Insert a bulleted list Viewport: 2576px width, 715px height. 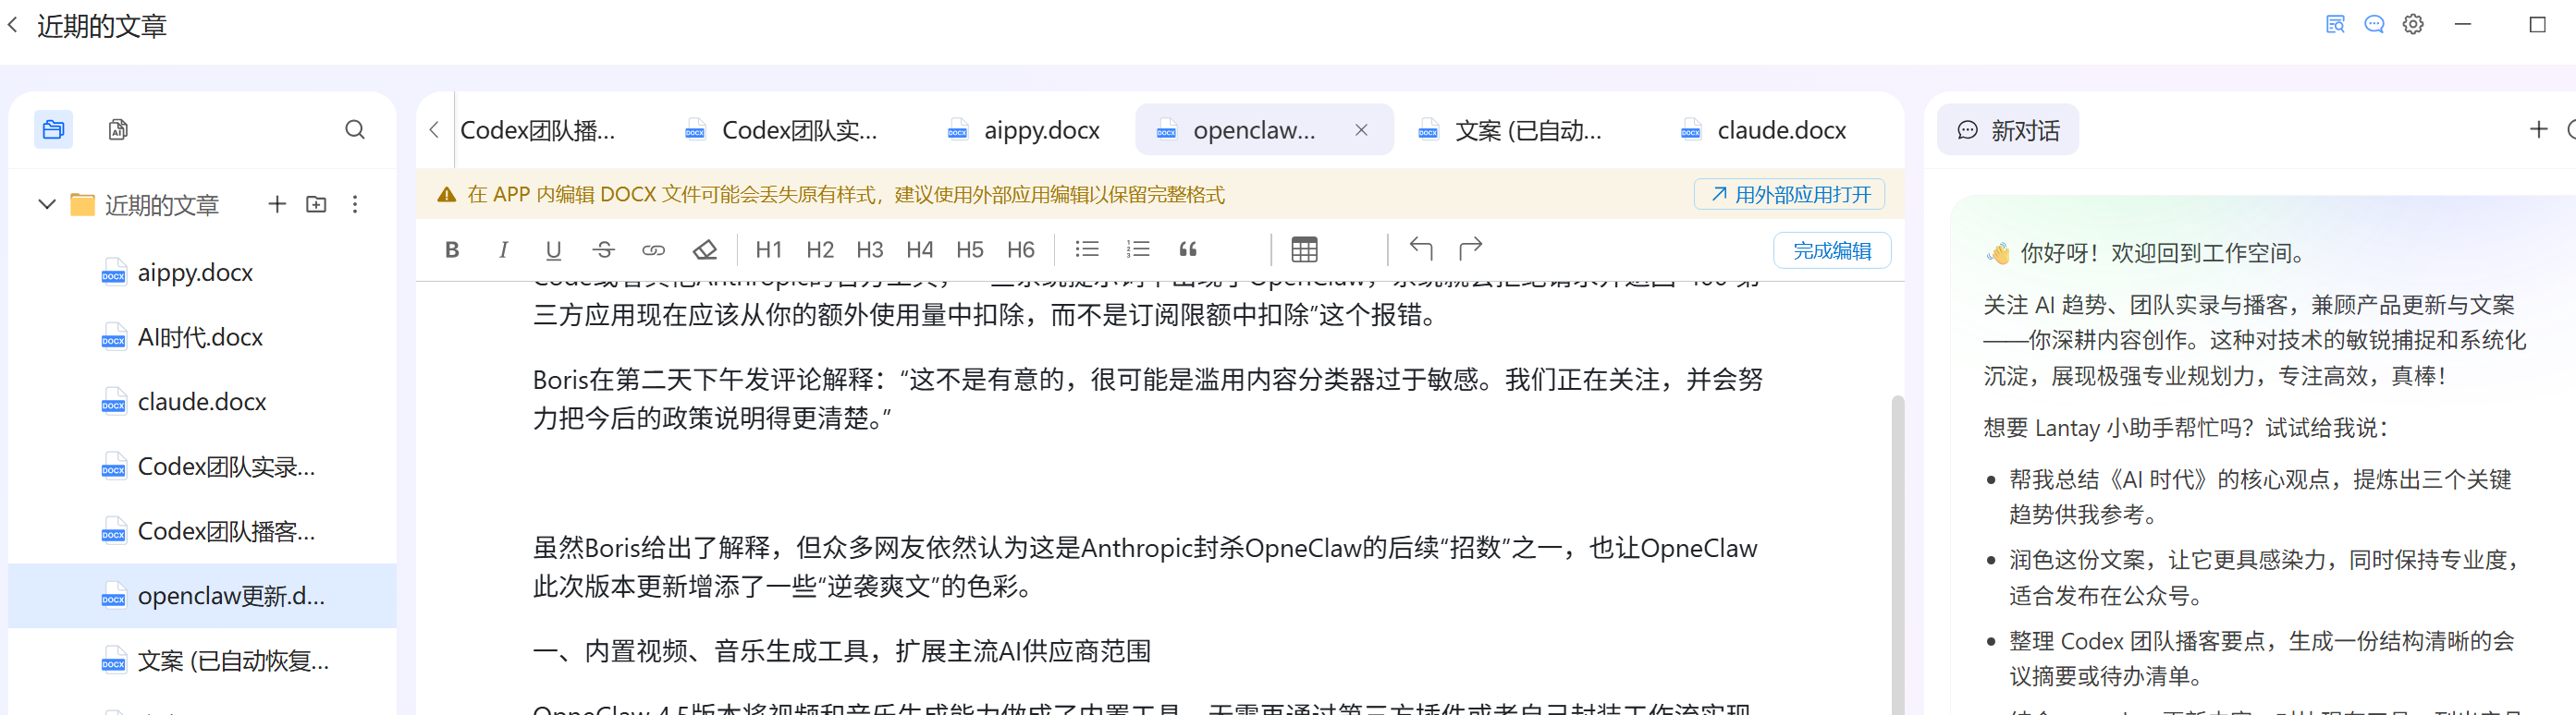point(1086,249)
